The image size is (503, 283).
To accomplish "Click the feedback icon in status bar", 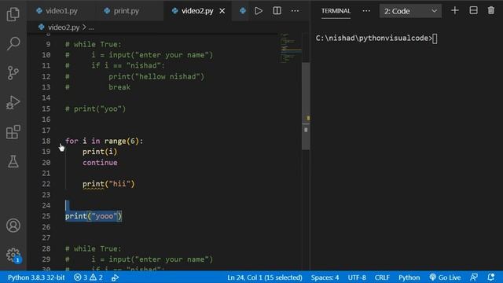I will tap(474, 277).
